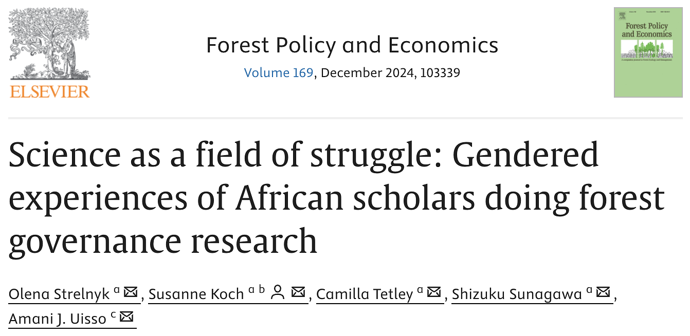Click the envelope icon beside Camilla Tetley

coord(434,292)
